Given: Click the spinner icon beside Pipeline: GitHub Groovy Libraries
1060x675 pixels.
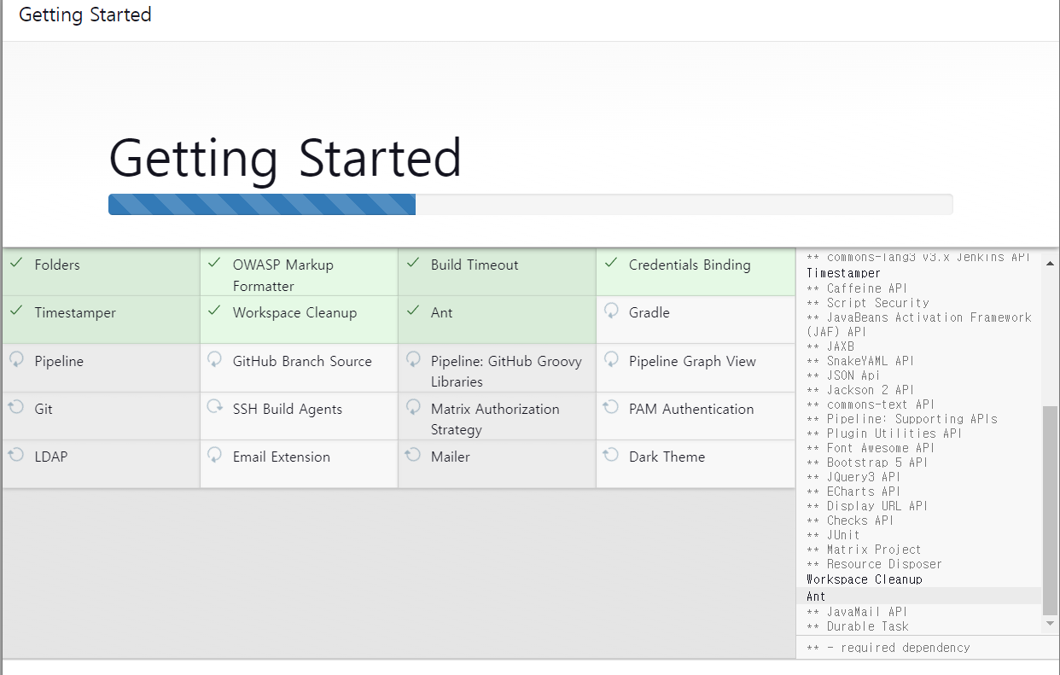Looking at the screenshot, I should (413, 359).
